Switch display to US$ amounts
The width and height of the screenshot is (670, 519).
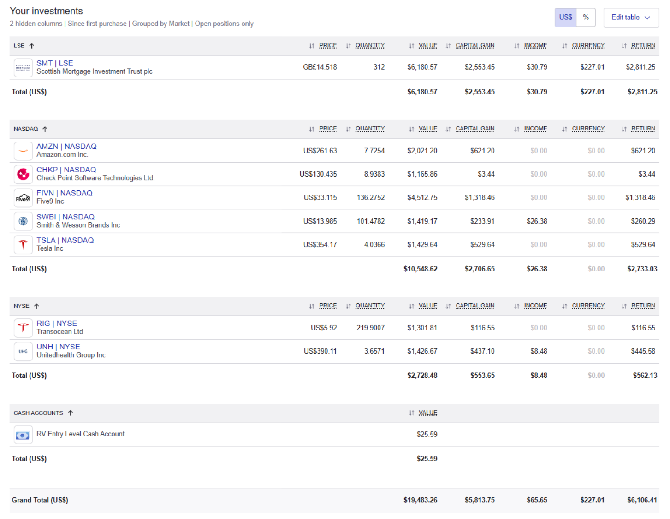coord(565,18)
